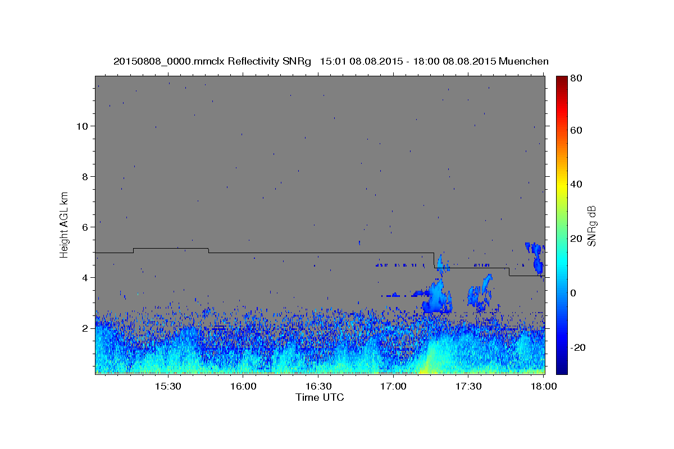Click the height axis label 4

(x=84, y=277)
